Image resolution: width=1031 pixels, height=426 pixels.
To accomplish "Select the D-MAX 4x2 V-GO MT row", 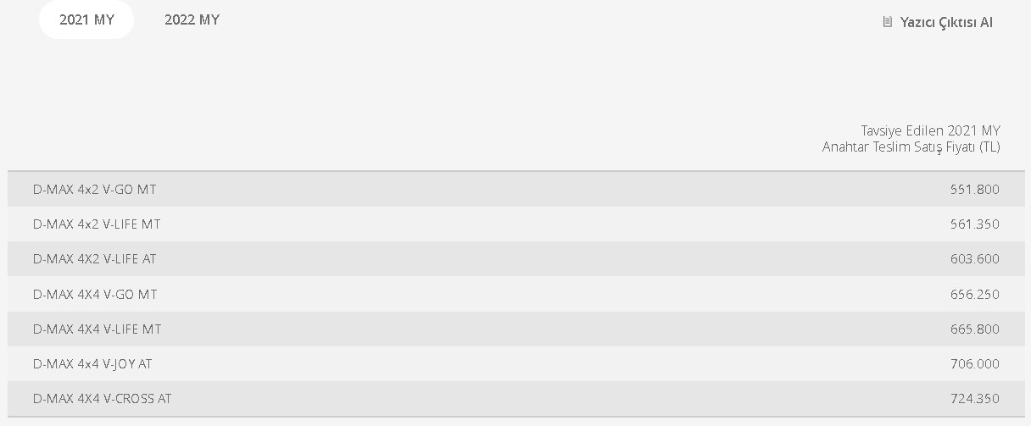I will point(515,189).
